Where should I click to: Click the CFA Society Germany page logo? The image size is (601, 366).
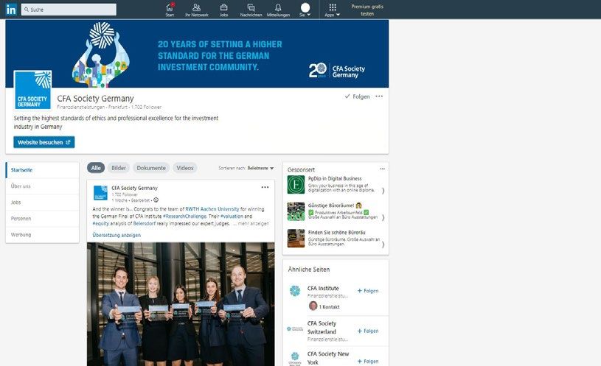[32, 90]
